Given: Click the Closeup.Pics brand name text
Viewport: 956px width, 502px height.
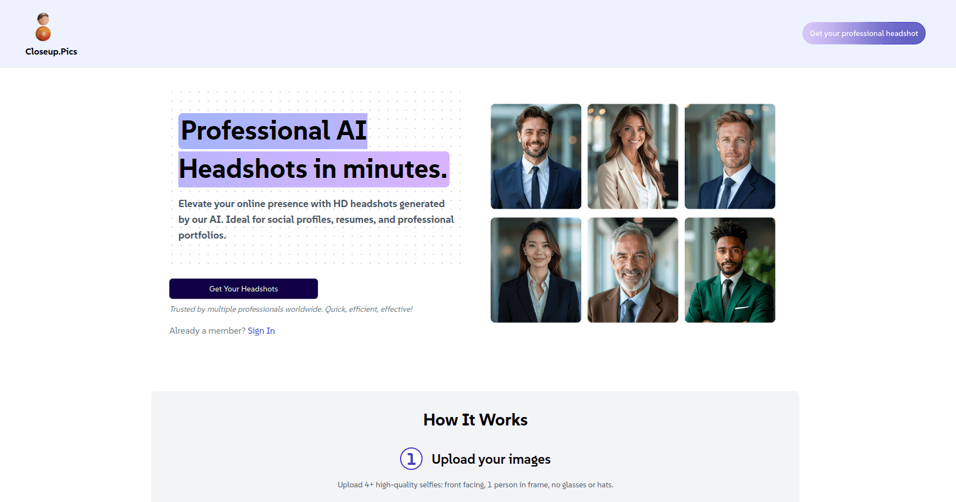Looking at the screenshot, I should click(51, 52).
